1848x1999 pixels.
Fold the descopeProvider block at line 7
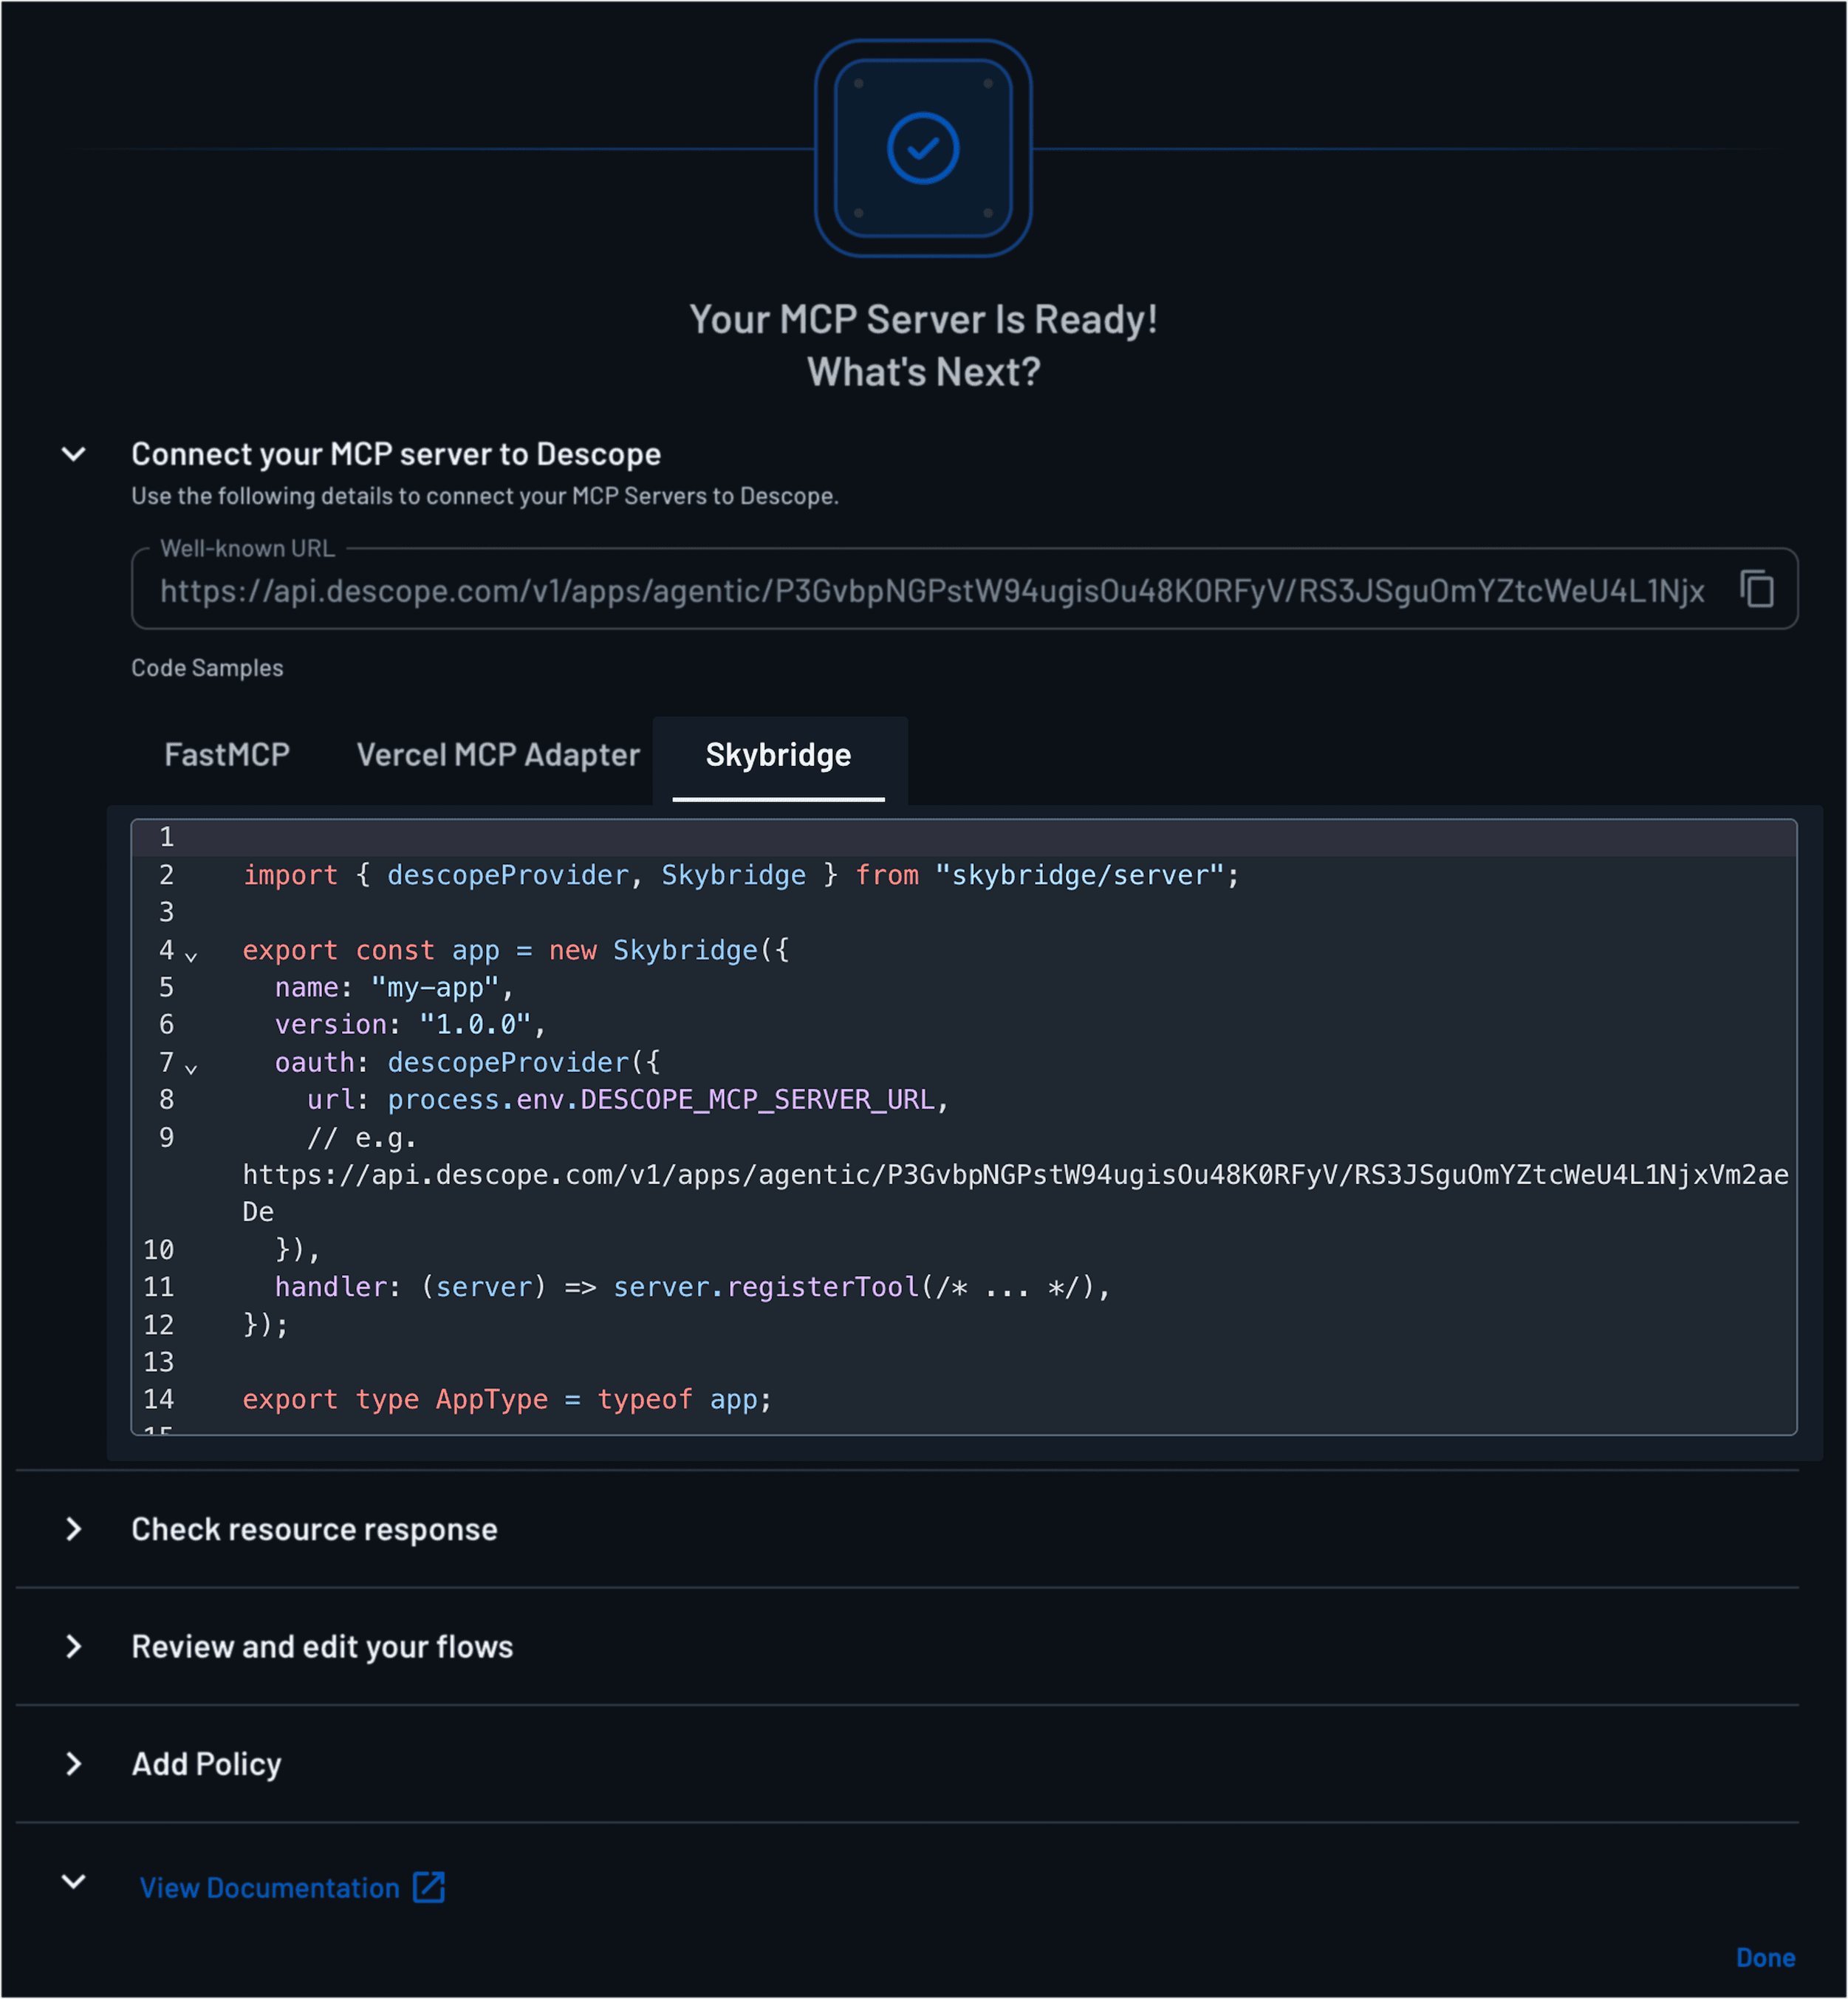click(x=191, y=1068)
